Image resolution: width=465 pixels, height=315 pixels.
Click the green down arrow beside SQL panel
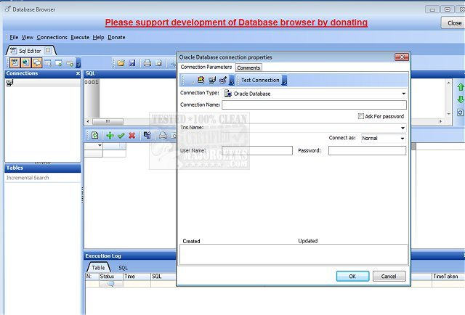(461, 99)
